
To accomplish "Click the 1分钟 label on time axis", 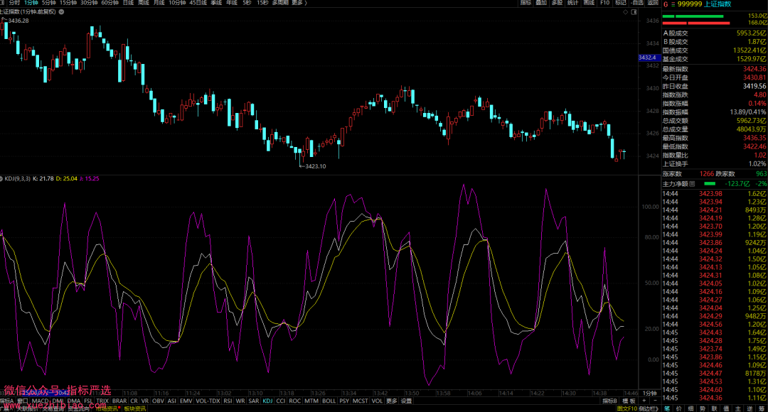I will (649, 394).
